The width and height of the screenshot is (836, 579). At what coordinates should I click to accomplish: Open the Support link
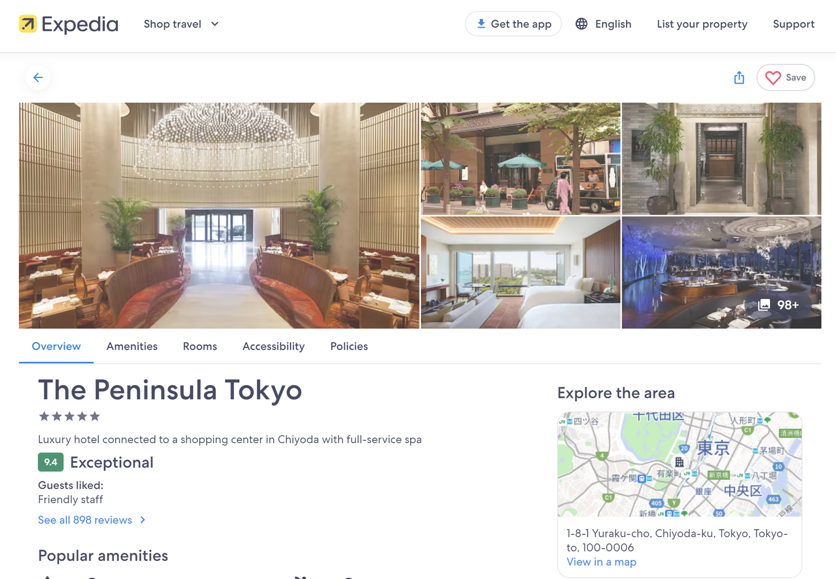pos(793,24)
